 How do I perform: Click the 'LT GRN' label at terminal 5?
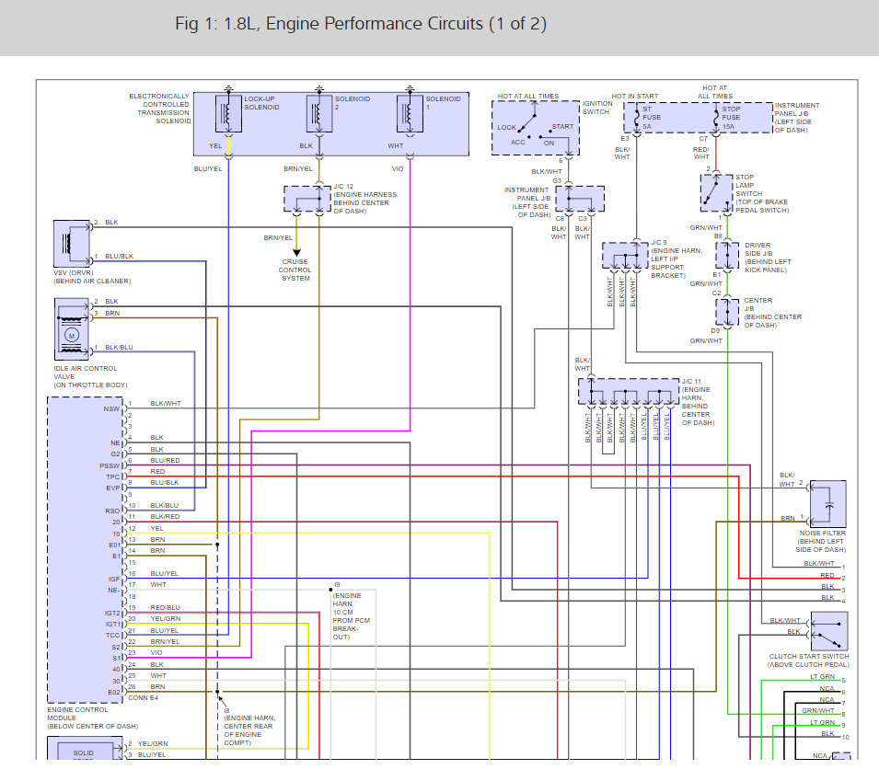point(822,677)
